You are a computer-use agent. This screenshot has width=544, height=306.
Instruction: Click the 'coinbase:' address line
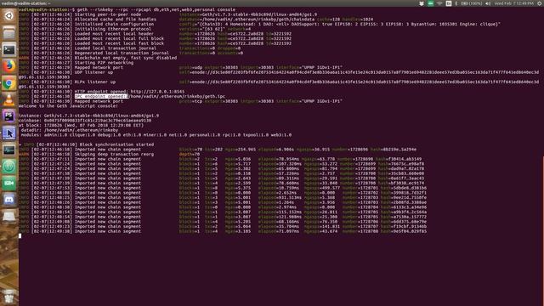click(x=85, y=121)
